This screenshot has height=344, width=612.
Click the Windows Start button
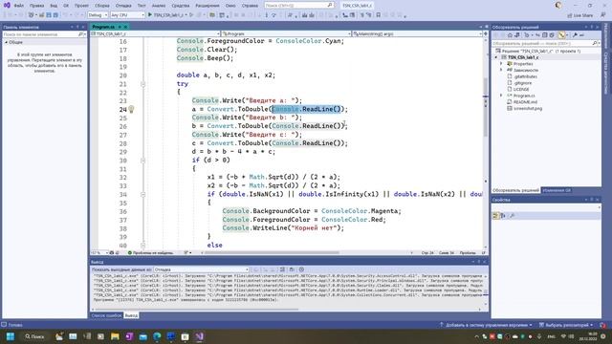[x=11, y=336]
